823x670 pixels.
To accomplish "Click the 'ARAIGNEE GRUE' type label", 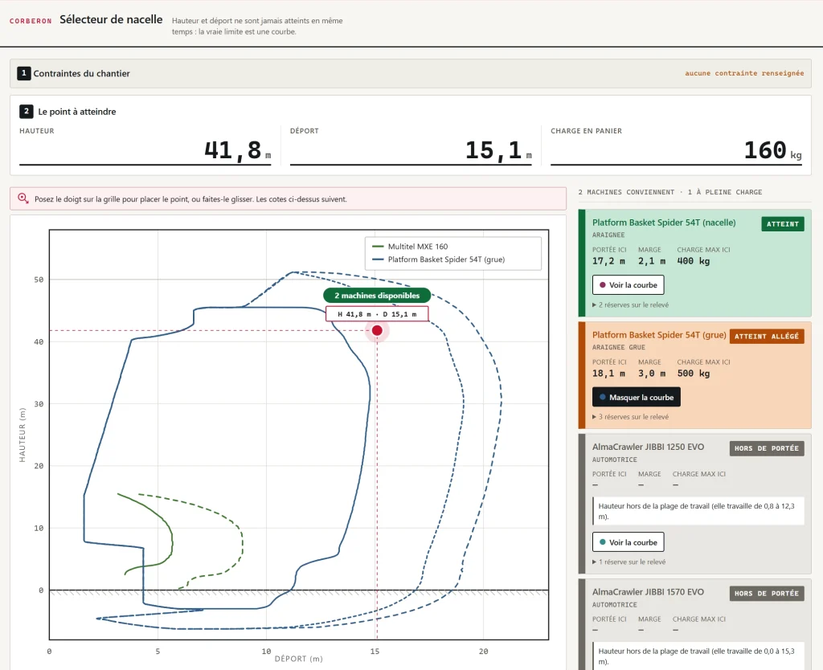I will pos(619,347).
